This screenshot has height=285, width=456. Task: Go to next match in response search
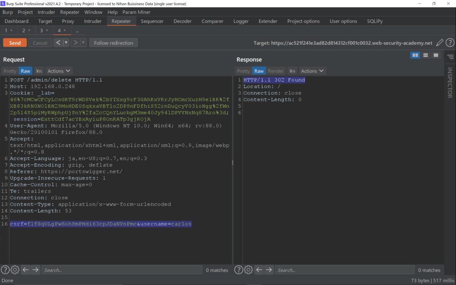[x=269, y=270]
